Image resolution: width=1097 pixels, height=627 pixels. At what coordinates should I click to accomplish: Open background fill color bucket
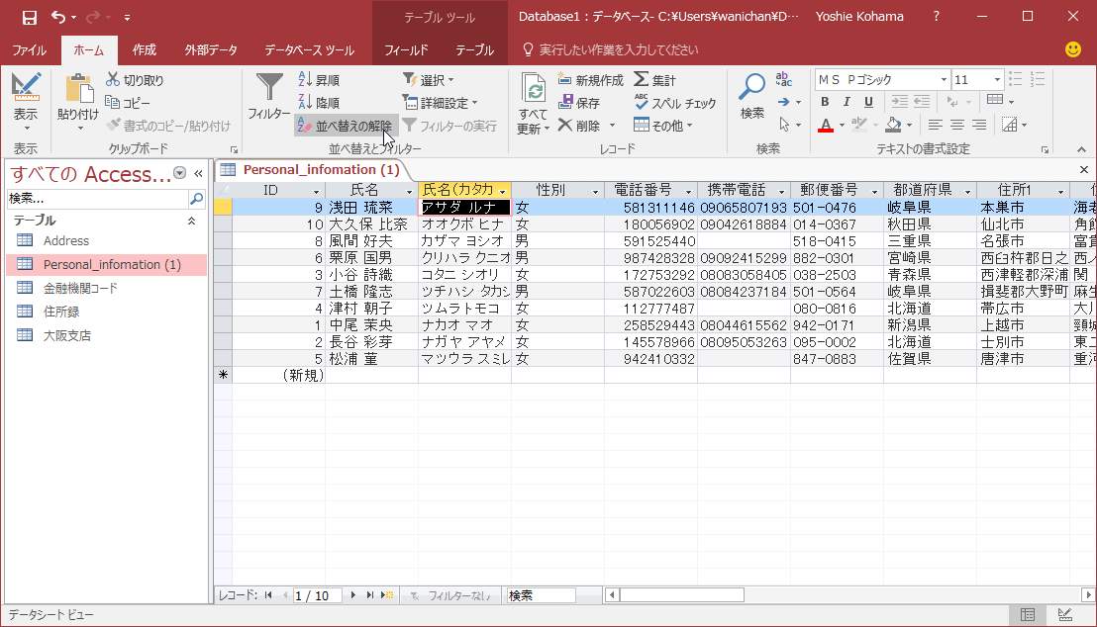click(x=893, y=126)
